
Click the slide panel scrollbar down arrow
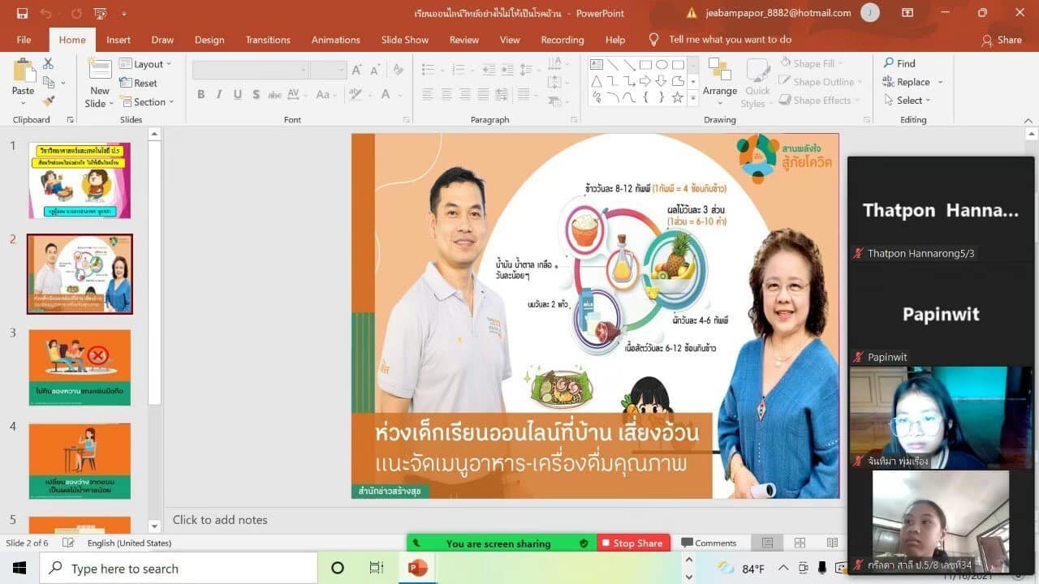click(x=155, y=526)
